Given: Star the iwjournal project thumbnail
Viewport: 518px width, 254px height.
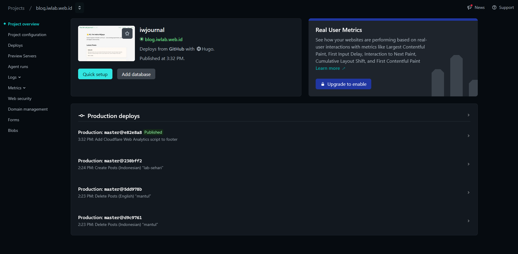Looking at the screenshot, I should coord(127,33).
